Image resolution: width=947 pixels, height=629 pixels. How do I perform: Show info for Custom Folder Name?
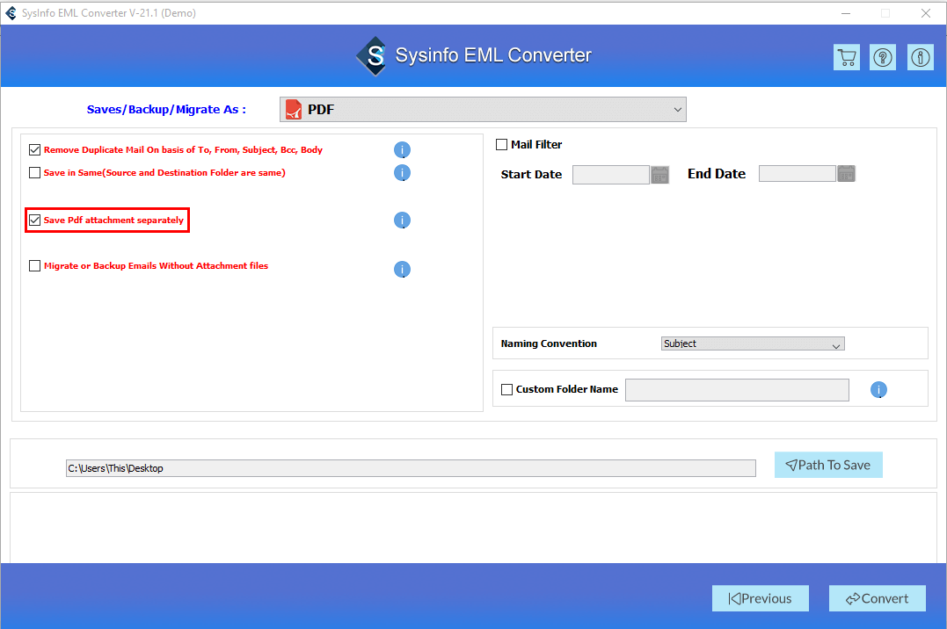(878, 390)
